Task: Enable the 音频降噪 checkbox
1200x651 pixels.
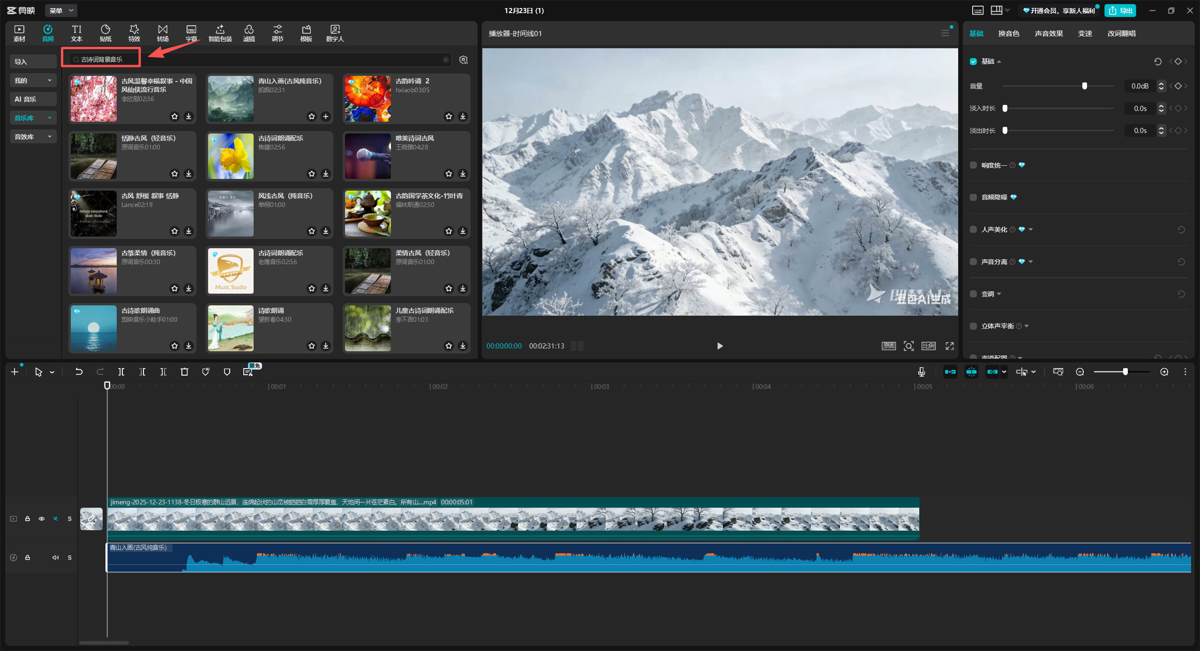Action: click(x=974, y=197)
